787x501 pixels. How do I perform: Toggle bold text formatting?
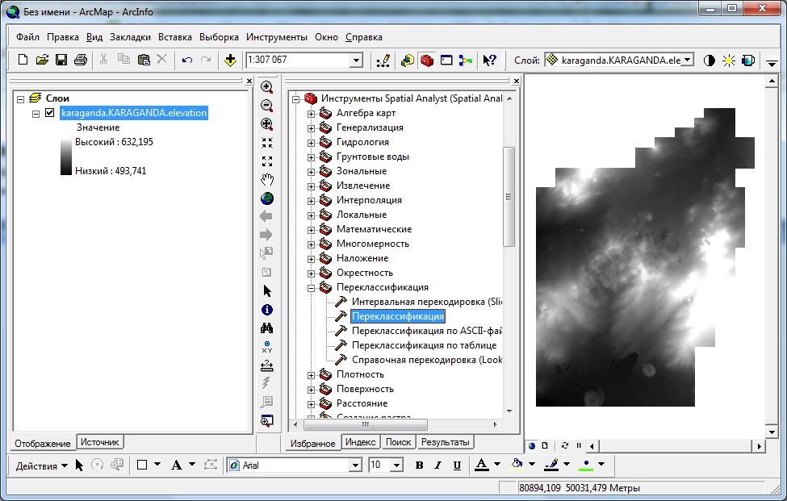point(419,466)
